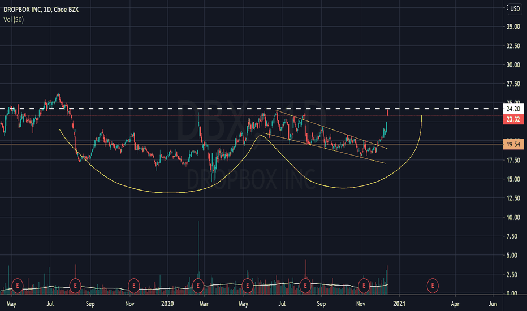Select the 24.20 price label
Screen dimensions: 527x311
click(513, 109)
